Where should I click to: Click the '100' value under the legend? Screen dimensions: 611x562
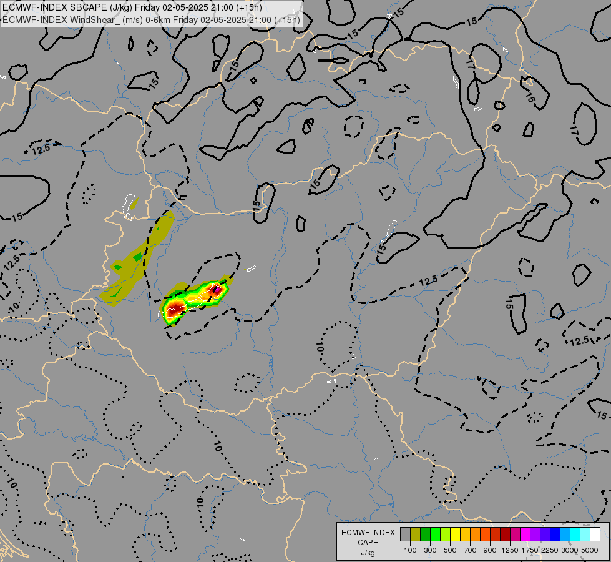click(410, 550)
